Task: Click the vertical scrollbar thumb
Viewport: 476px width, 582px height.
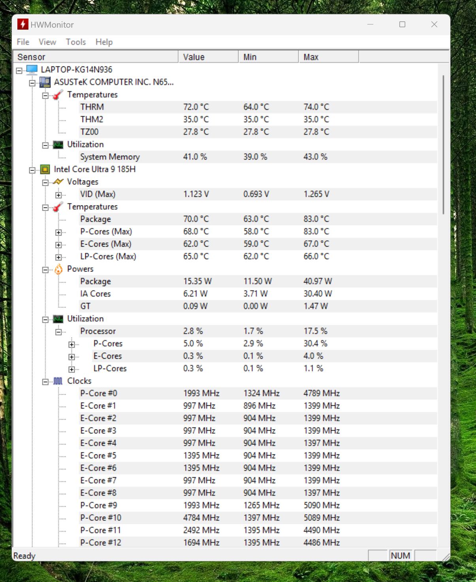Action: 443,144
